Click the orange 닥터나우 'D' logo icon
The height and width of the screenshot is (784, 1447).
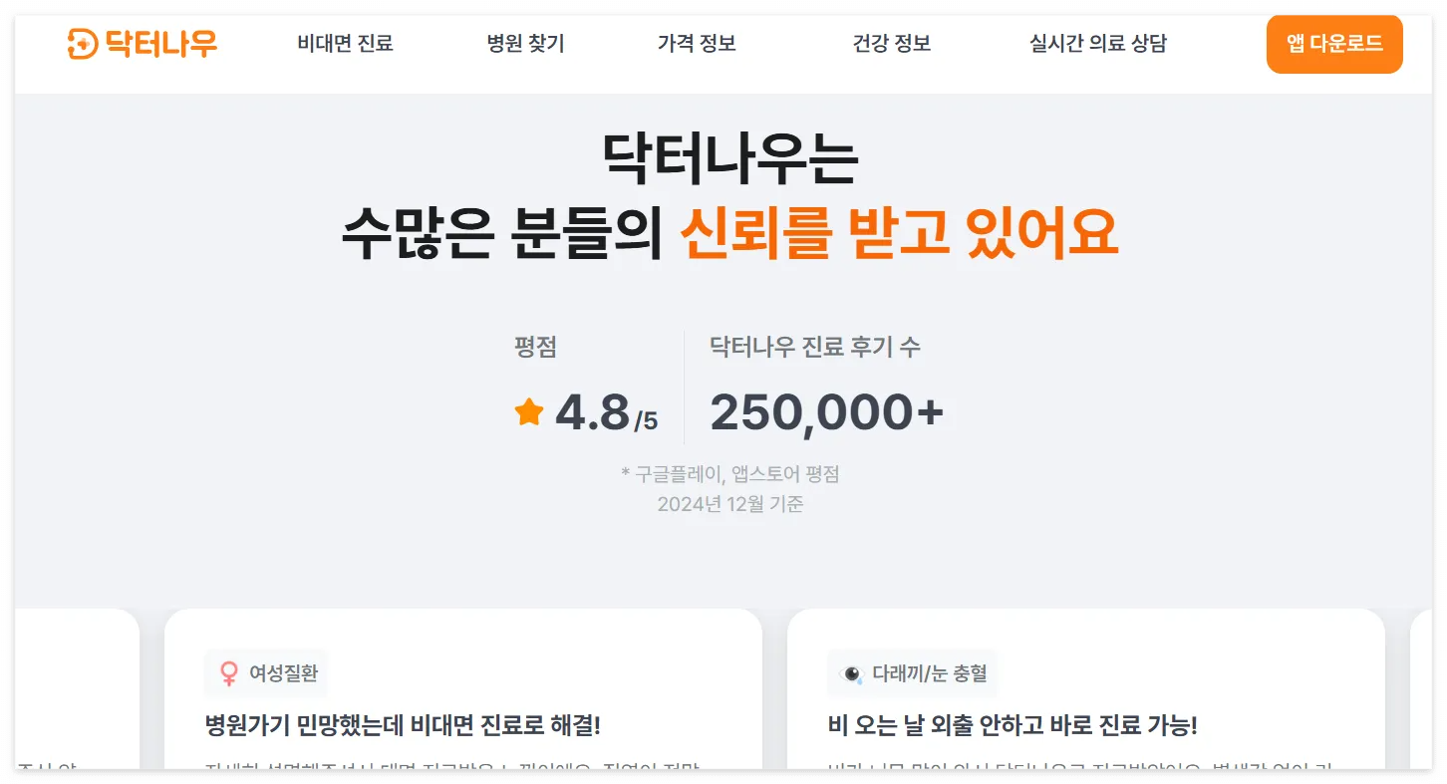(86, 44)
